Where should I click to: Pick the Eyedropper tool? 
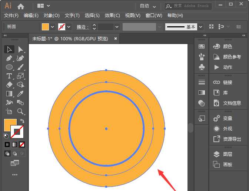click(x=20, y=93)
